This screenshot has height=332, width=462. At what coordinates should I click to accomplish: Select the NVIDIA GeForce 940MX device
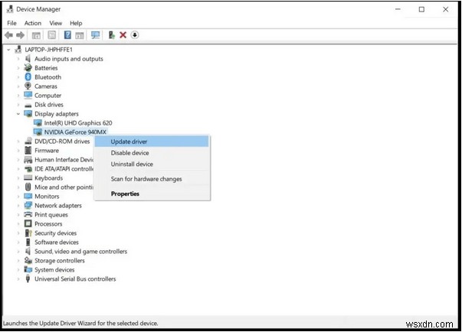point(75,132)
